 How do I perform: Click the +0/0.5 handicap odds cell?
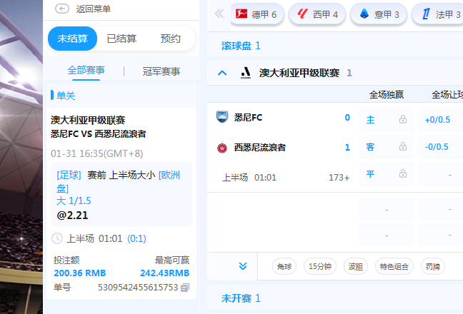pyautogui.click(x=437, y=119)
